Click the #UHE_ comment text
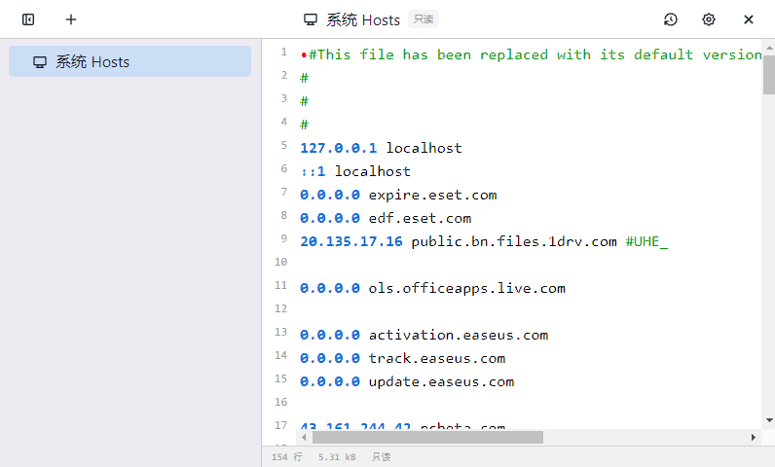 pos(646,241)
